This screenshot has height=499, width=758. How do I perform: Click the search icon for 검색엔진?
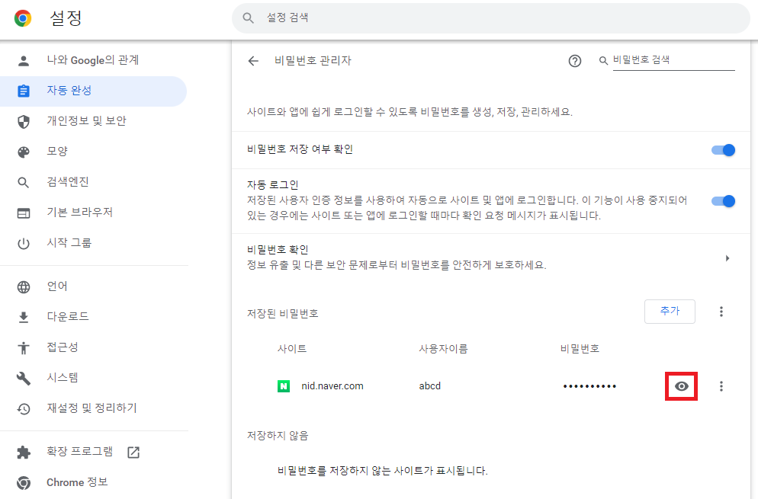pos(23,183)
